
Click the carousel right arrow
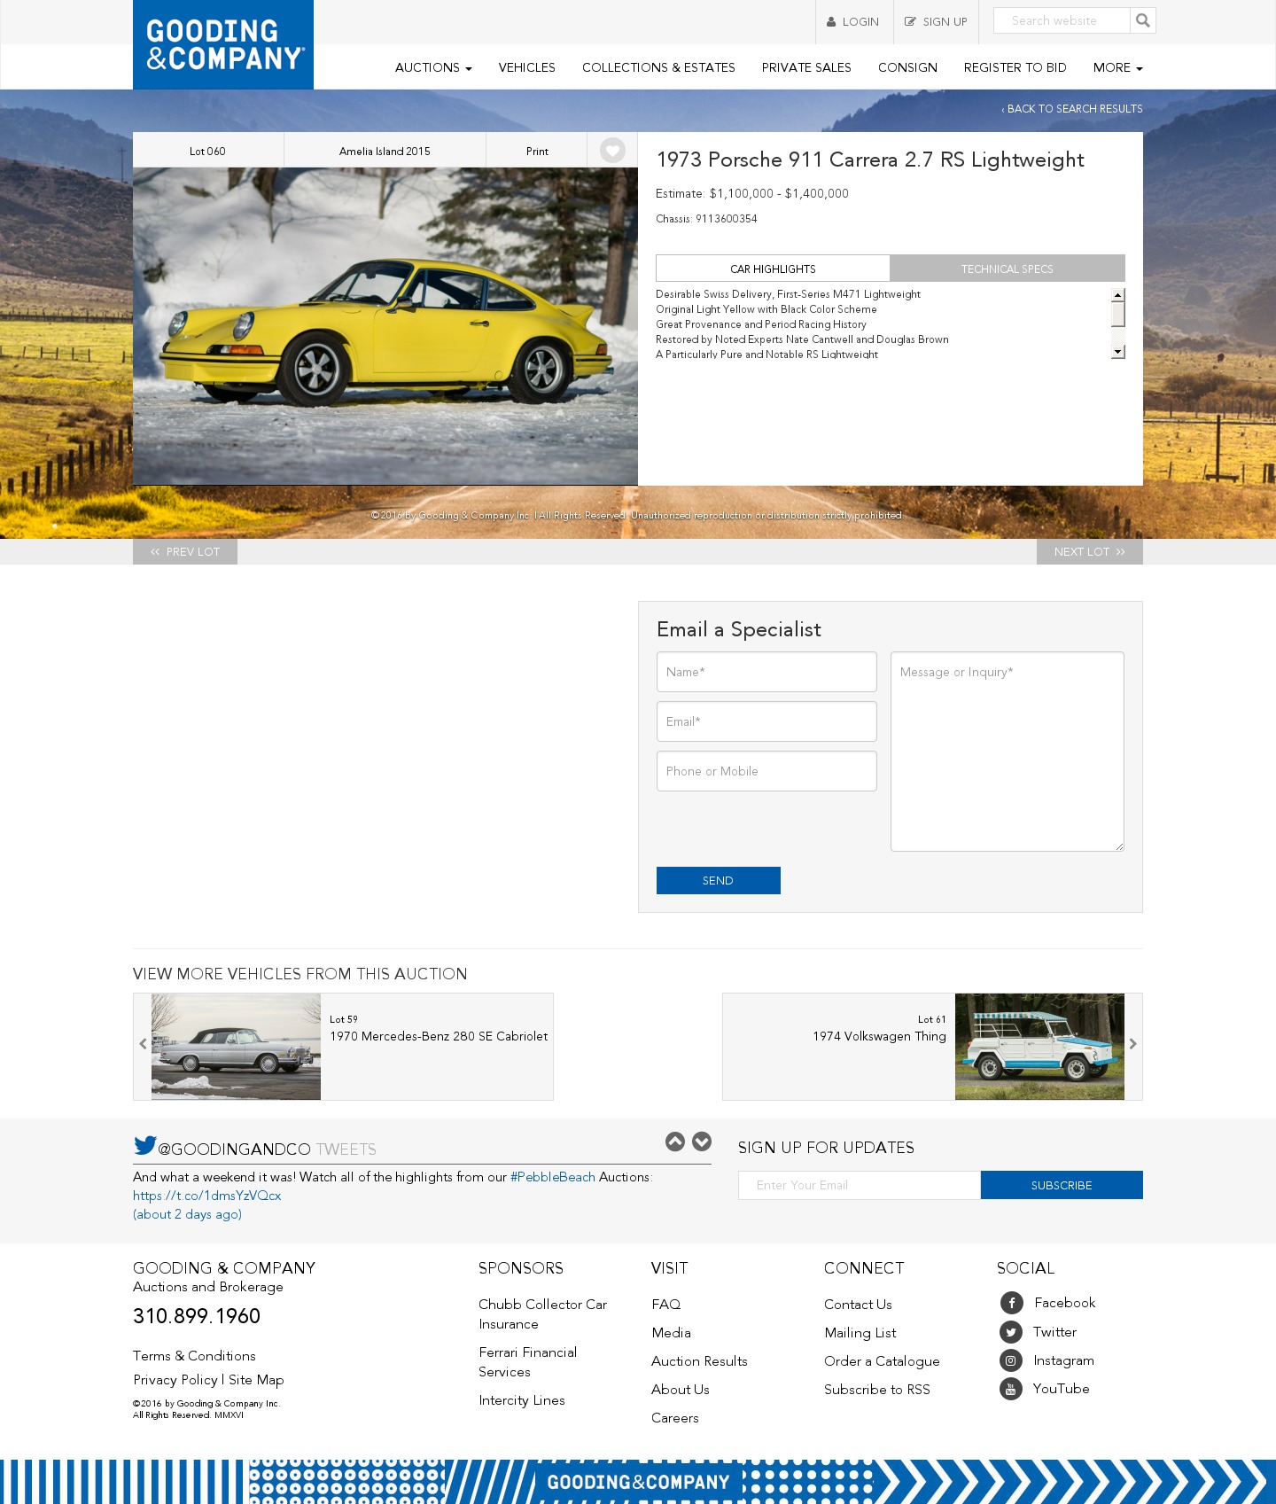(x=1132, y=1044)
